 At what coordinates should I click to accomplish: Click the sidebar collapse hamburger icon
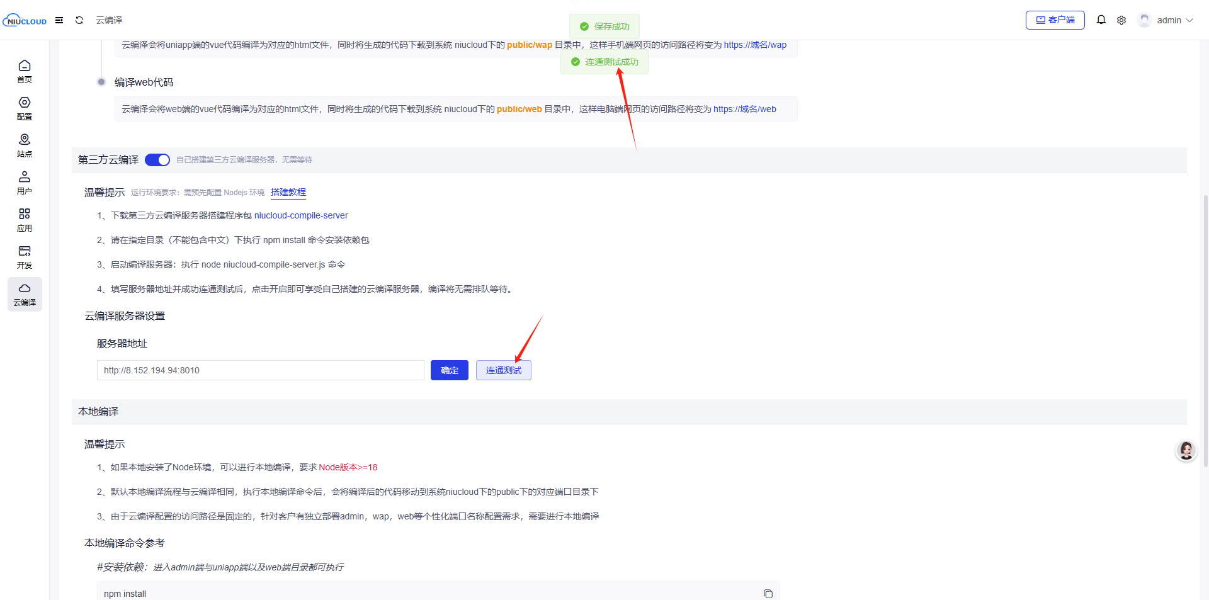(x=59, y=20)
